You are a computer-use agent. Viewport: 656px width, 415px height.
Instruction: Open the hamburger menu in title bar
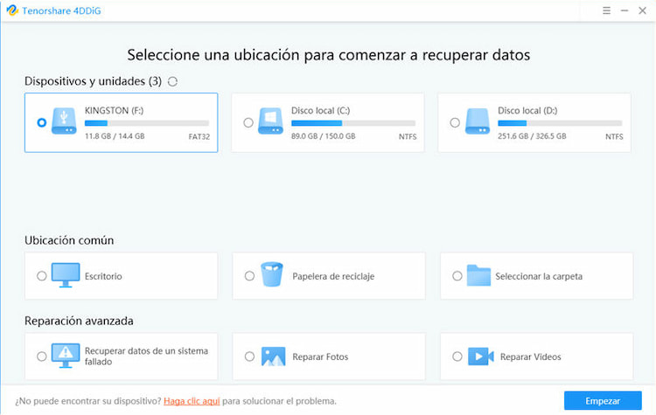coord(606,10)
